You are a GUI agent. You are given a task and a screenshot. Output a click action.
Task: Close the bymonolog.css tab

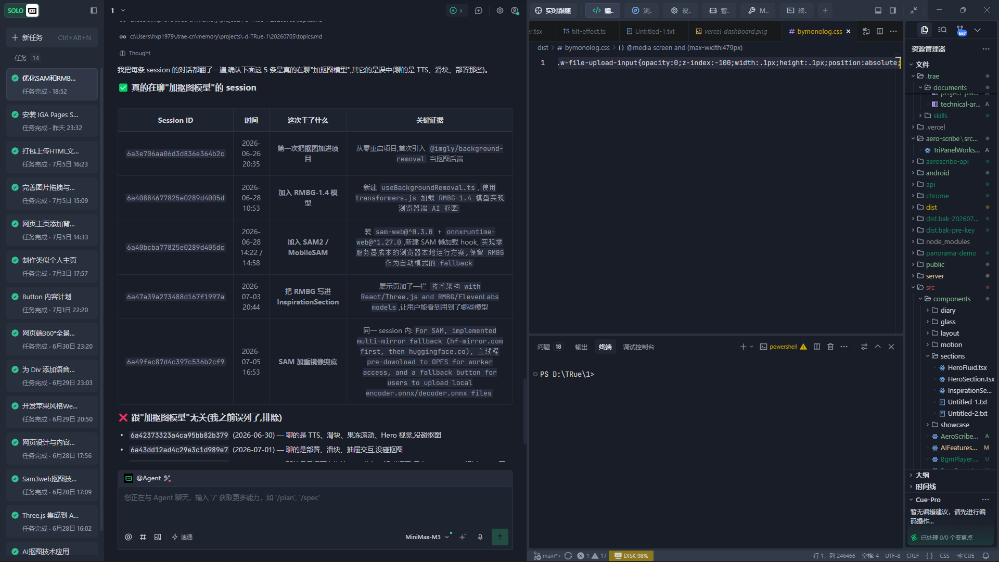tap(848, 31)
